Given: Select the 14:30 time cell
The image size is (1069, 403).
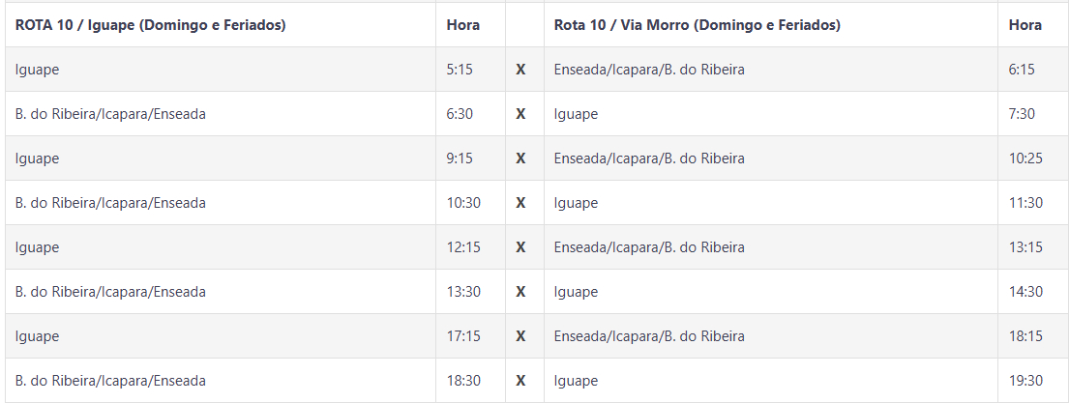Looking at the screenshot, I should 1025,292.
